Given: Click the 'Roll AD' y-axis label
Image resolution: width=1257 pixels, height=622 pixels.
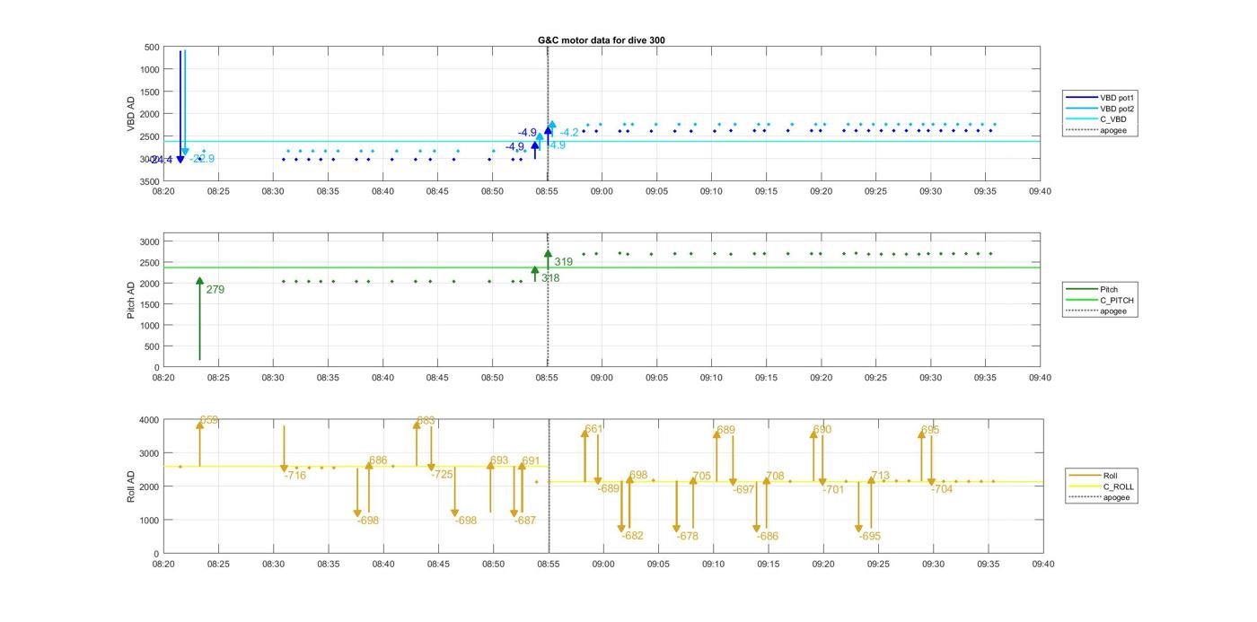Looking at the screenshot, I should 131,486.
